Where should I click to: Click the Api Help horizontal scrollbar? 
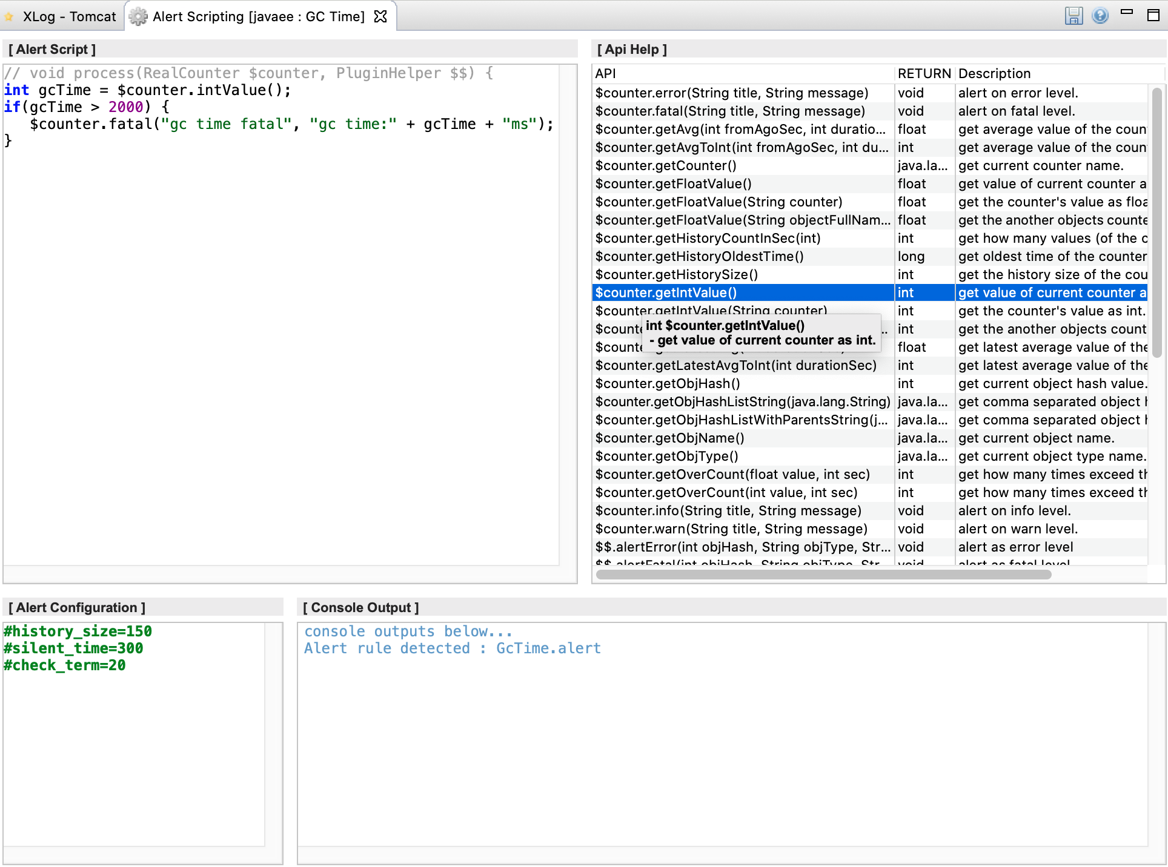tap(824, 575)
